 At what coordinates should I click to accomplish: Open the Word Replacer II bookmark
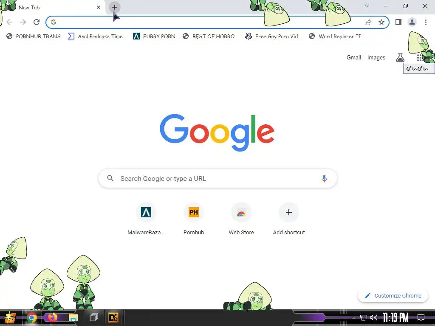click(x=335, y=37)
